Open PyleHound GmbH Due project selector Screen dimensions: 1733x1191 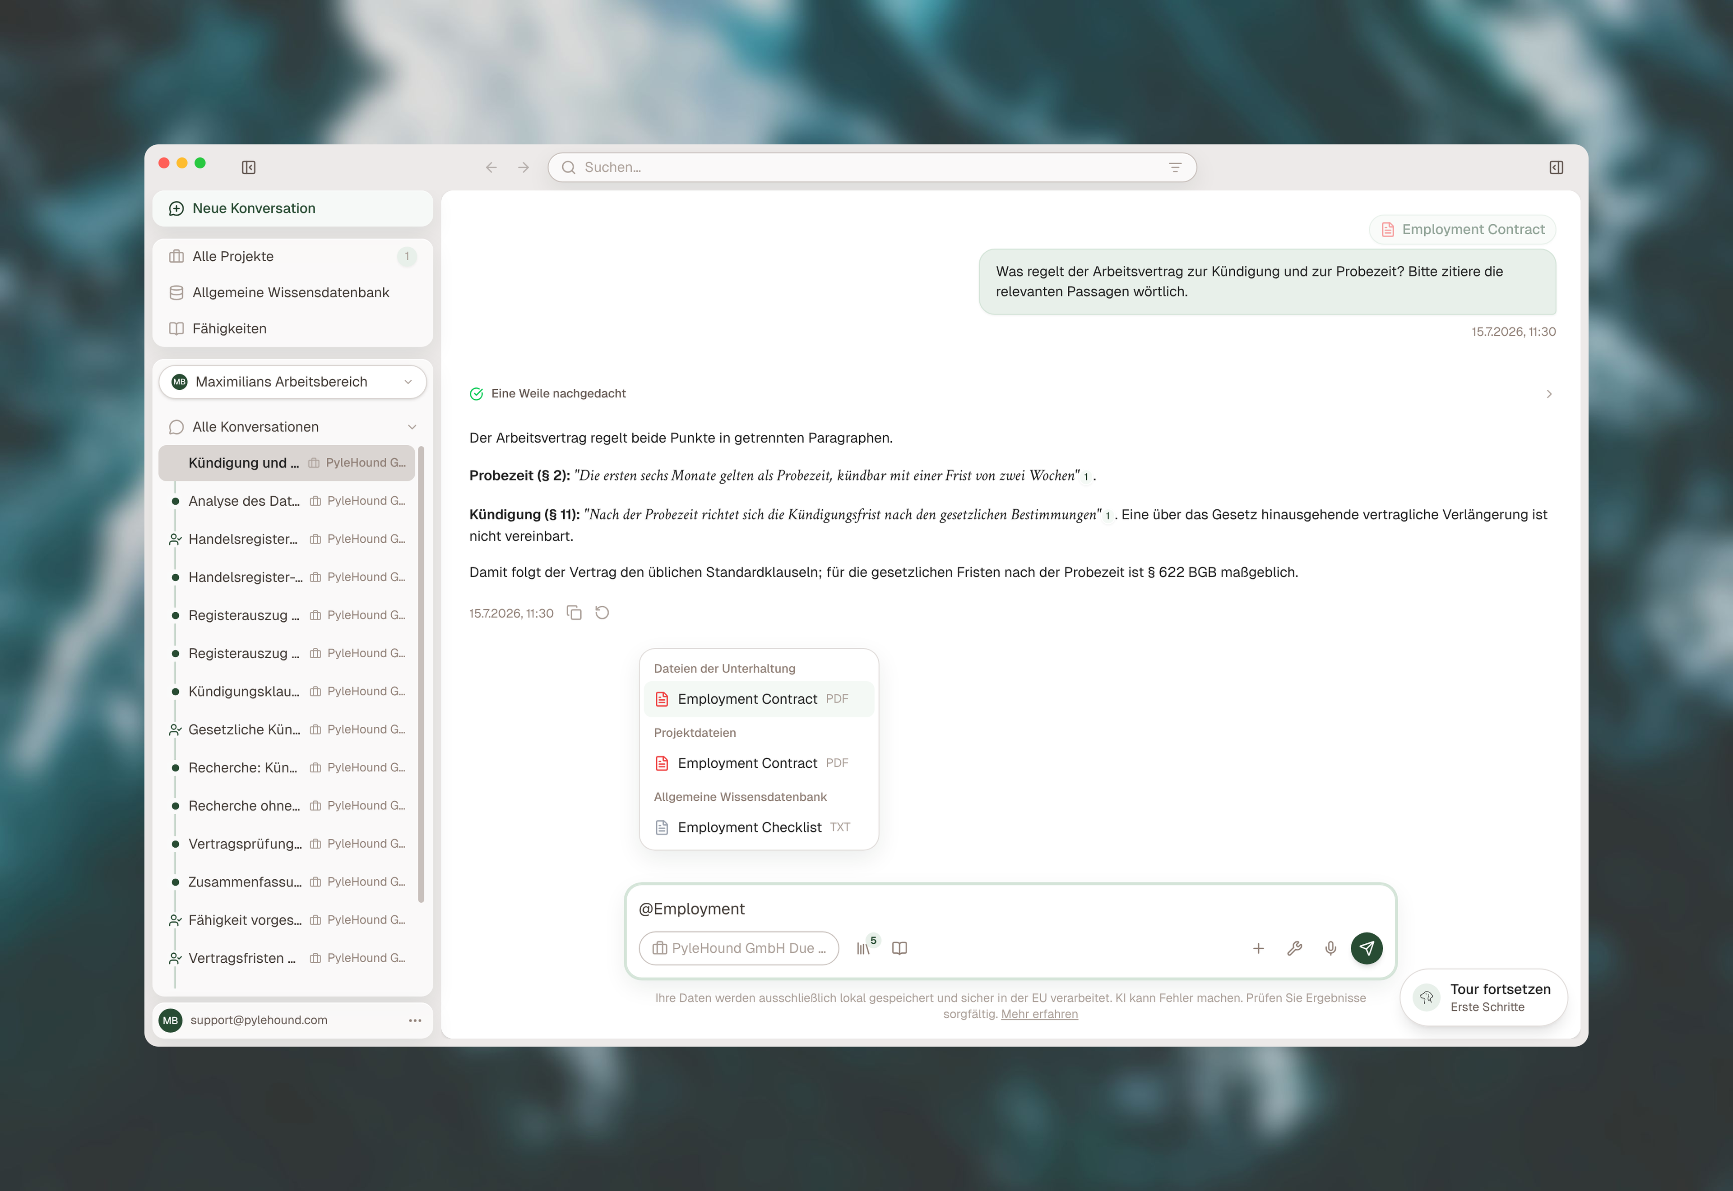(x=739, y=948)
